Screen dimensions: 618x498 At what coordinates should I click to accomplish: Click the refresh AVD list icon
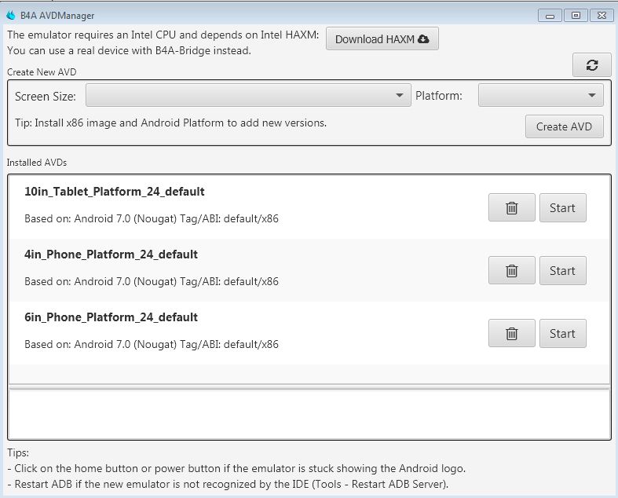(x=592, y=66)
